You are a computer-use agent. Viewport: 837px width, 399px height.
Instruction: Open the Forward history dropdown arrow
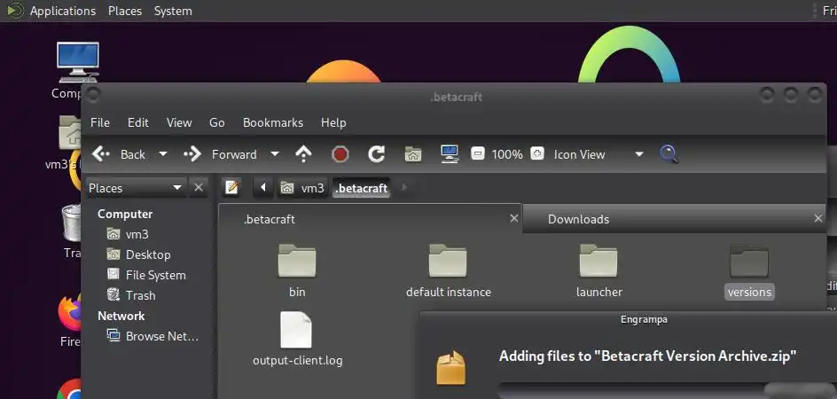(275, 154)
